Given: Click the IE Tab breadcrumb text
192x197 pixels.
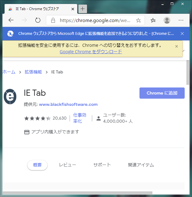Looking at the screenshot, I should 57,72.
